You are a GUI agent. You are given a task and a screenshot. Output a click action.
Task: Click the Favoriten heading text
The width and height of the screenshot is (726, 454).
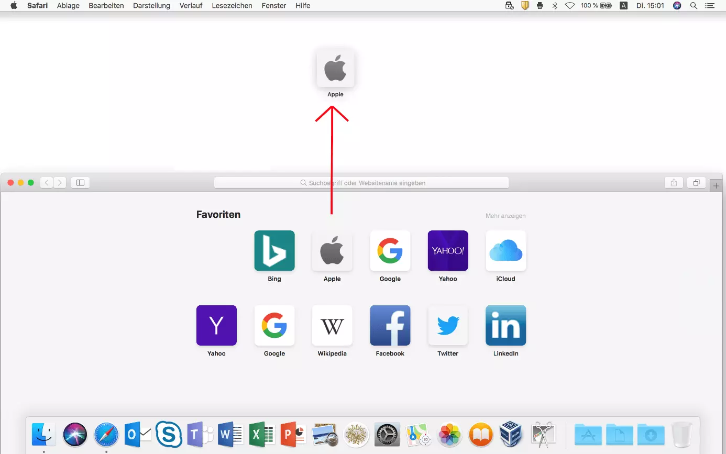pos(218,214)
